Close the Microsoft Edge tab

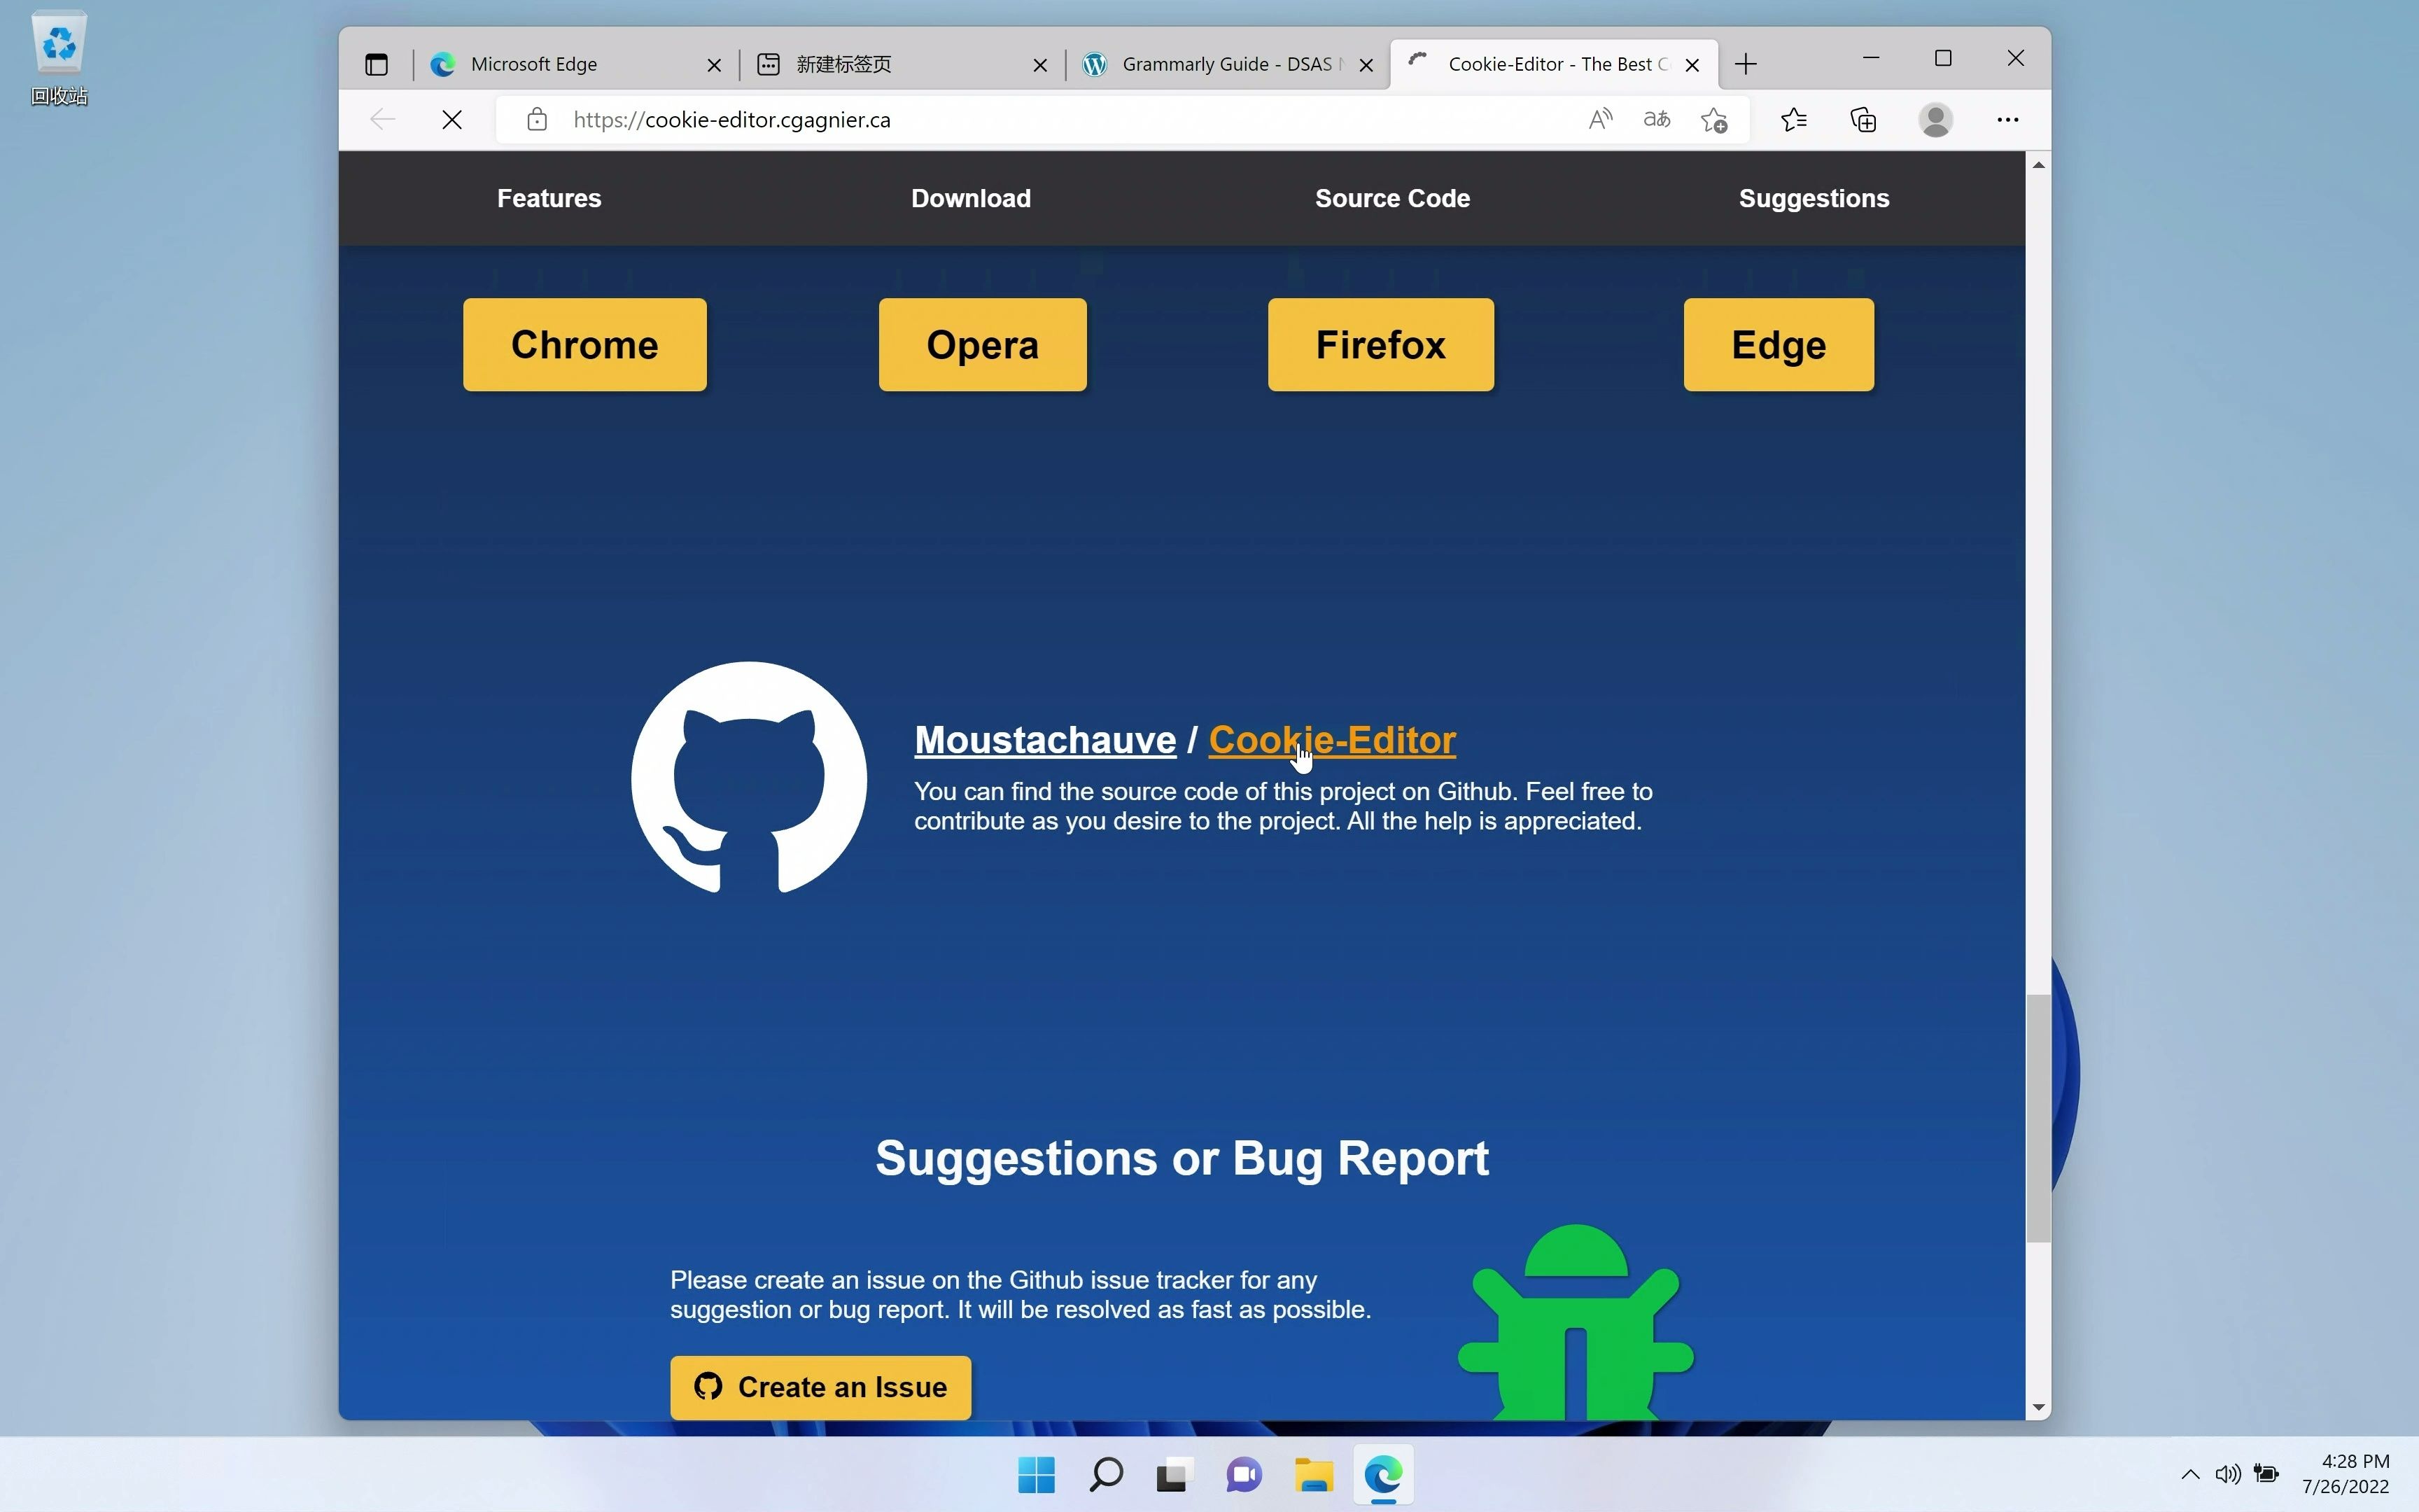(x=714, y=65)
